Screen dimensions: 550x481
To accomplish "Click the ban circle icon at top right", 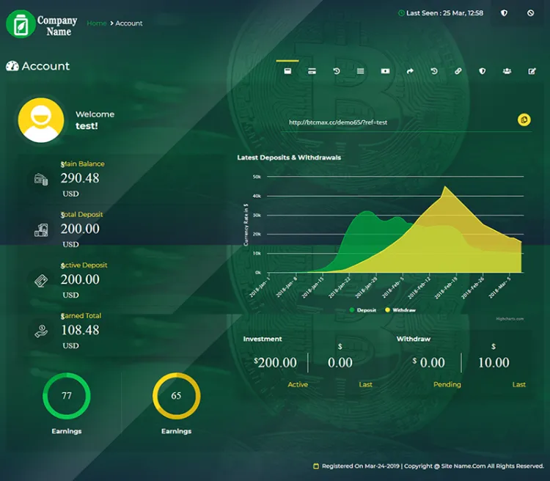I will click(x=530, y=13).
